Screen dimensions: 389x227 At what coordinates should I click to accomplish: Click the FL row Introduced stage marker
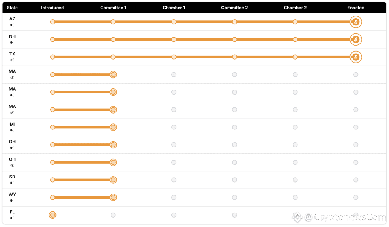pos(52,215)
